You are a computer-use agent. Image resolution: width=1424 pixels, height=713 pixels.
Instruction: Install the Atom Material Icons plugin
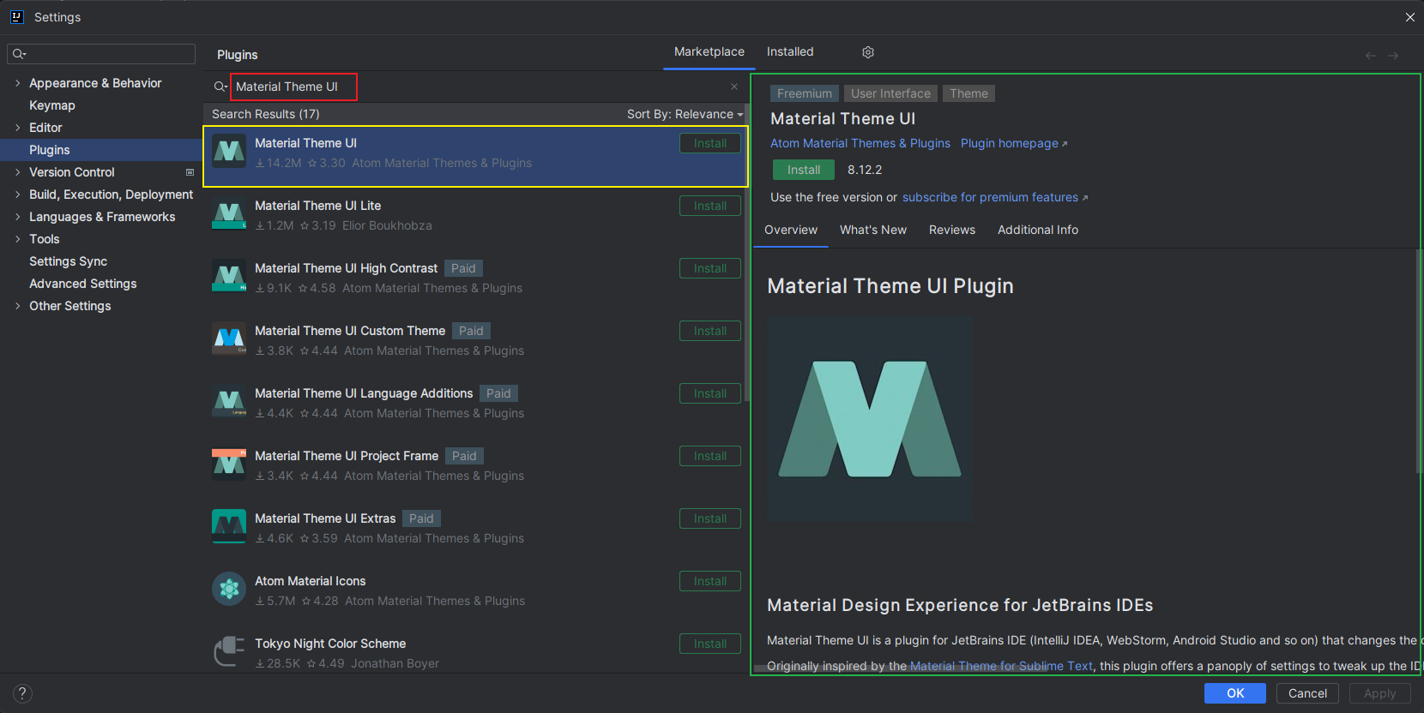coord(710,581)
